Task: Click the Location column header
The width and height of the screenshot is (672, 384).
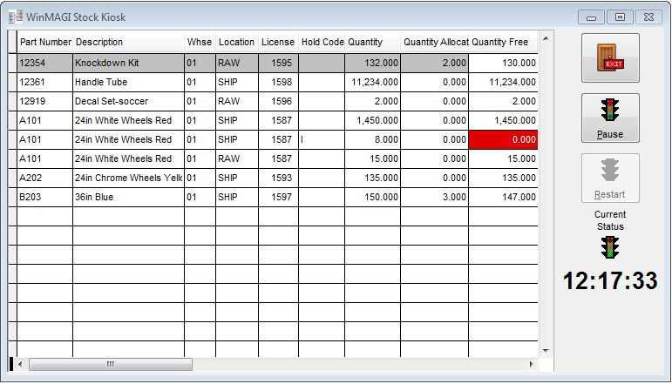Action: pos(236,42)
